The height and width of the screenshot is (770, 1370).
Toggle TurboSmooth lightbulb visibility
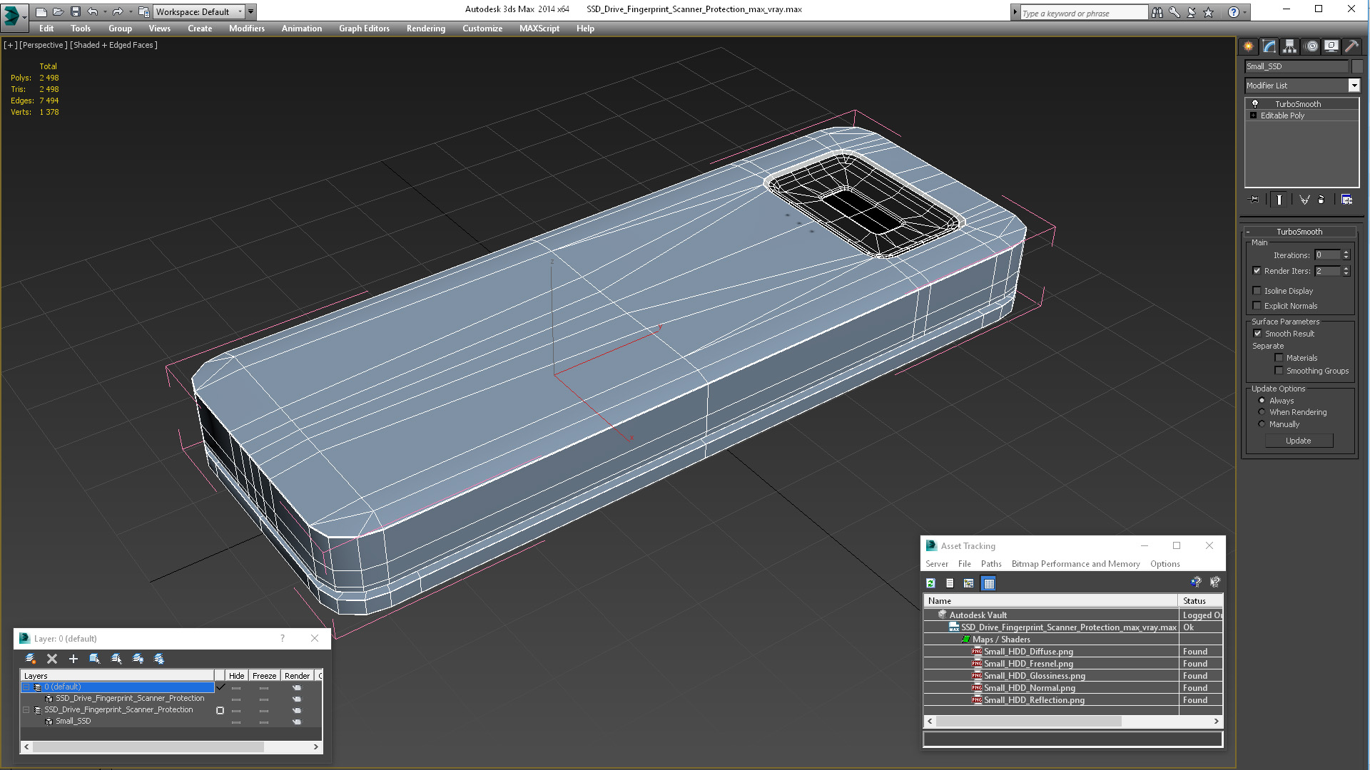click(1255, 104)
